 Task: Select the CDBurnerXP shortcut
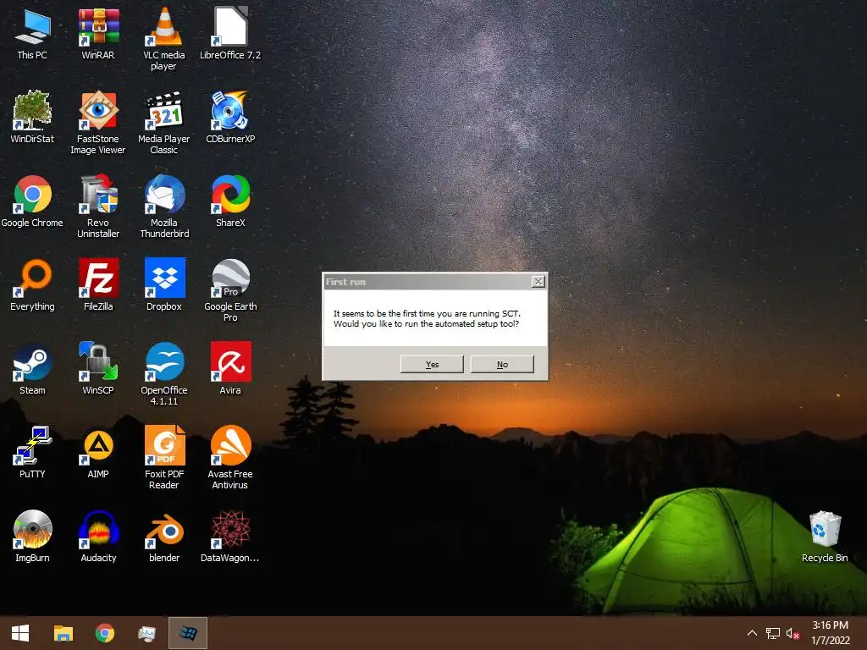click(x=230, y=117)
